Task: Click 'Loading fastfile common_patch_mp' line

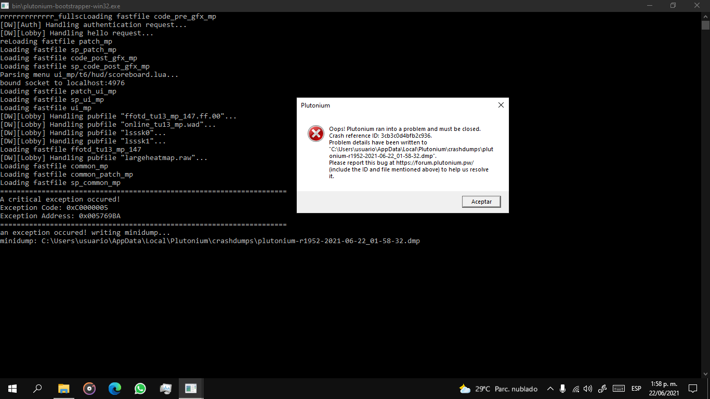Action: pos(67,175)
